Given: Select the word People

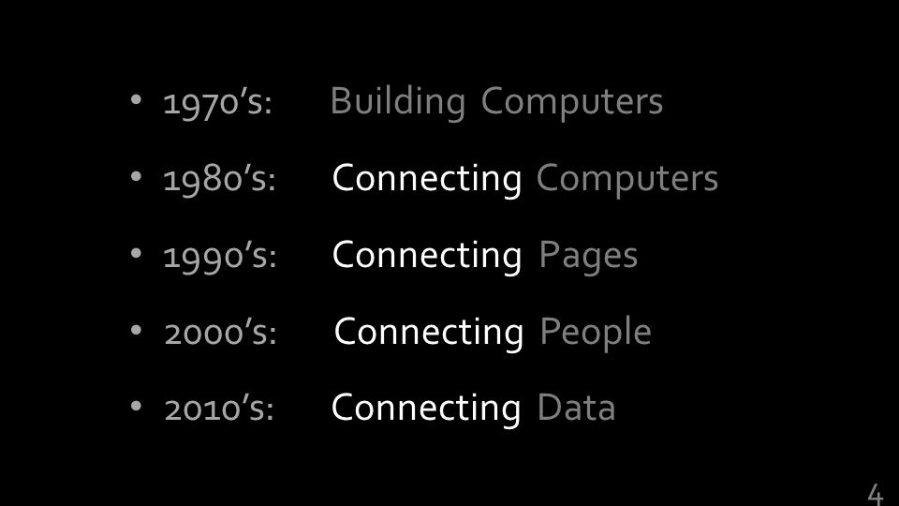Looking at the screenshot, I should click(x=596, y=334).
